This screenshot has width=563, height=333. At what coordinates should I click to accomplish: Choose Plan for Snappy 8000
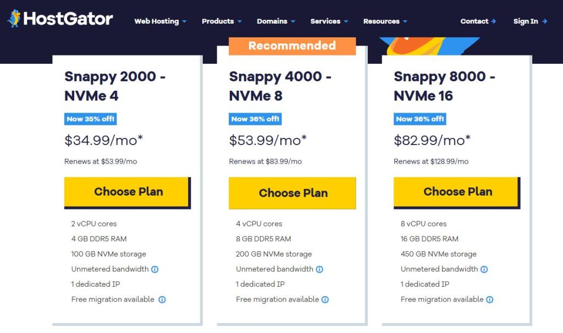pyautogui.click(x=456, y=193)
